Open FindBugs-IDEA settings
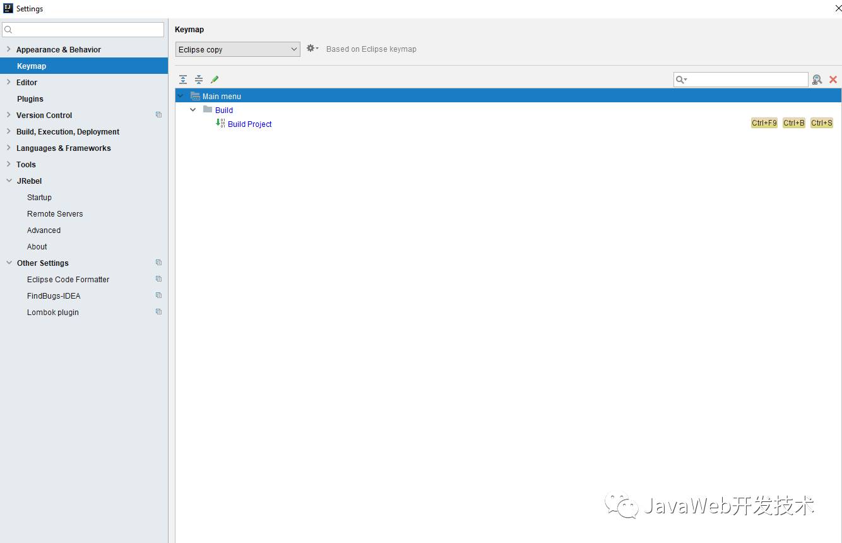 click(54, 296)
